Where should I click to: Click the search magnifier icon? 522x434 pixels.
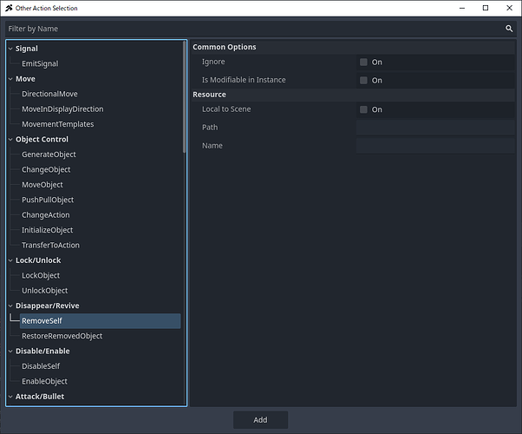(509, 29)
